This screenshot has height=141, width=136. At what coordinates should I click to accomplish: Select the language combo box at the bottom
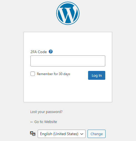[61, 134]
